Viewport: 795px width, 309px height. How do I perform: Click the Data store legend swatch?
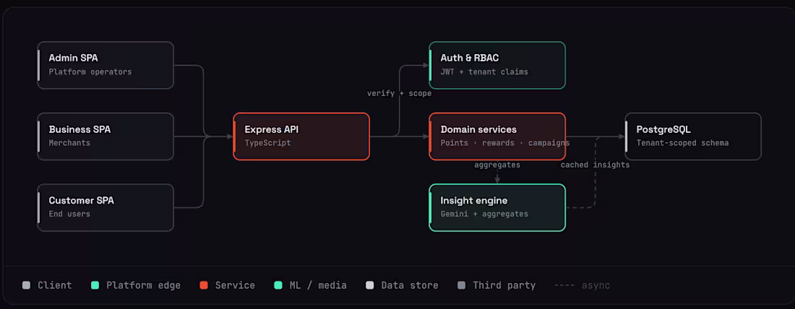(x=370, y=285)
